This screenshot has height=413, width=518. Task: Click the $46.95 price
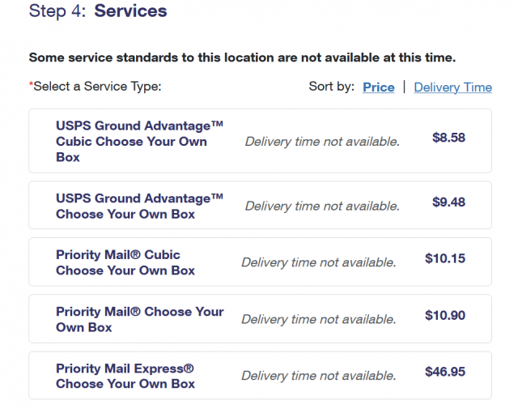coord(445,373)
